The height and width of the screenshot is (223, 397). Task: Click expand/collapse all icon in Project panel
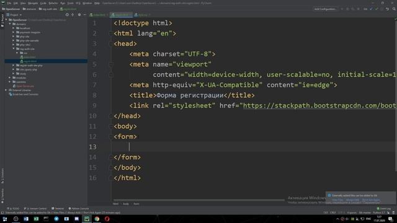tap(73, 15)
